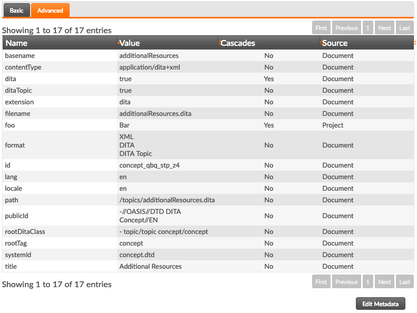Select the rootDitaClass table row
Image resolution: width=417 pixels, height=313 pixels.
pos(208,232)
